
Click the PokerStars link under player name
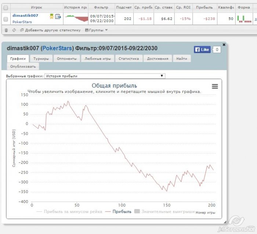(22, 22)
